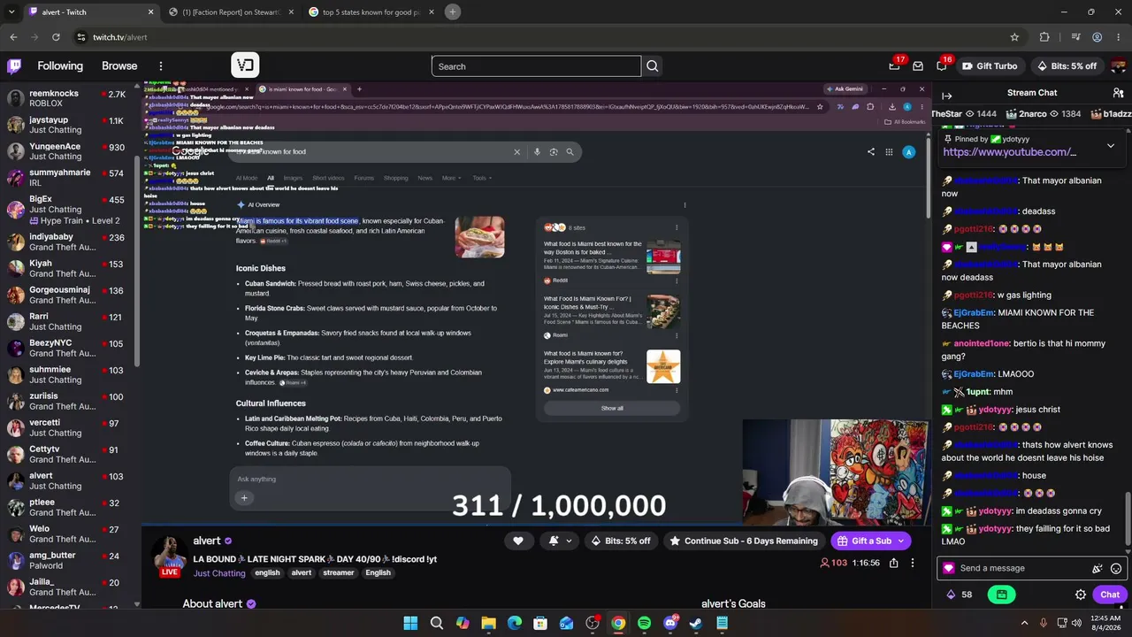Open Steam from the taskbar
The image size is (1132, 637).
click(x=696, y=623)
